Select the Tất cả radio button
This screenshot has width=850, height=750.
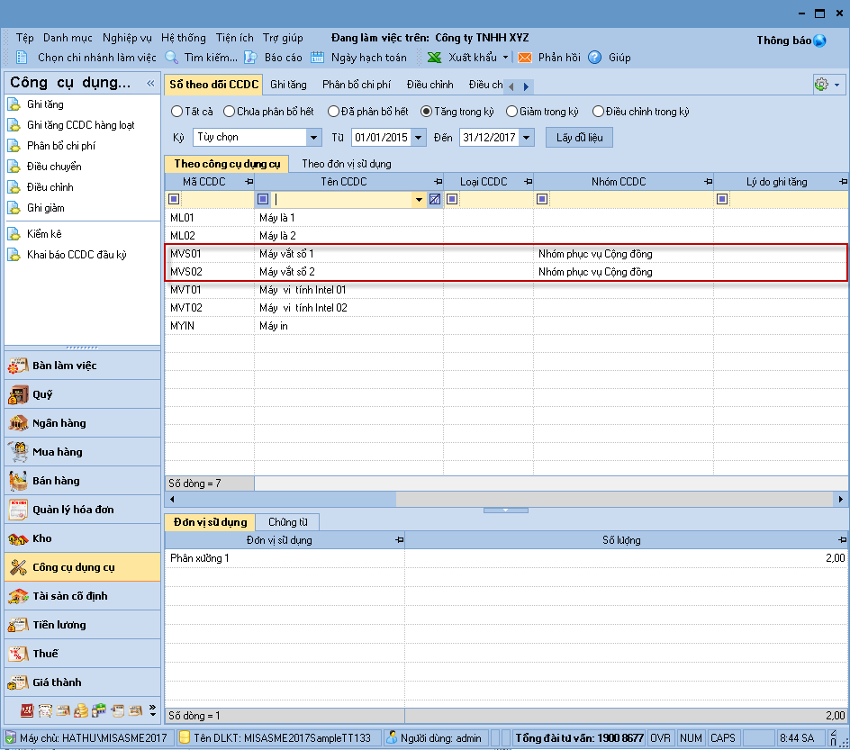click(176, 112)
